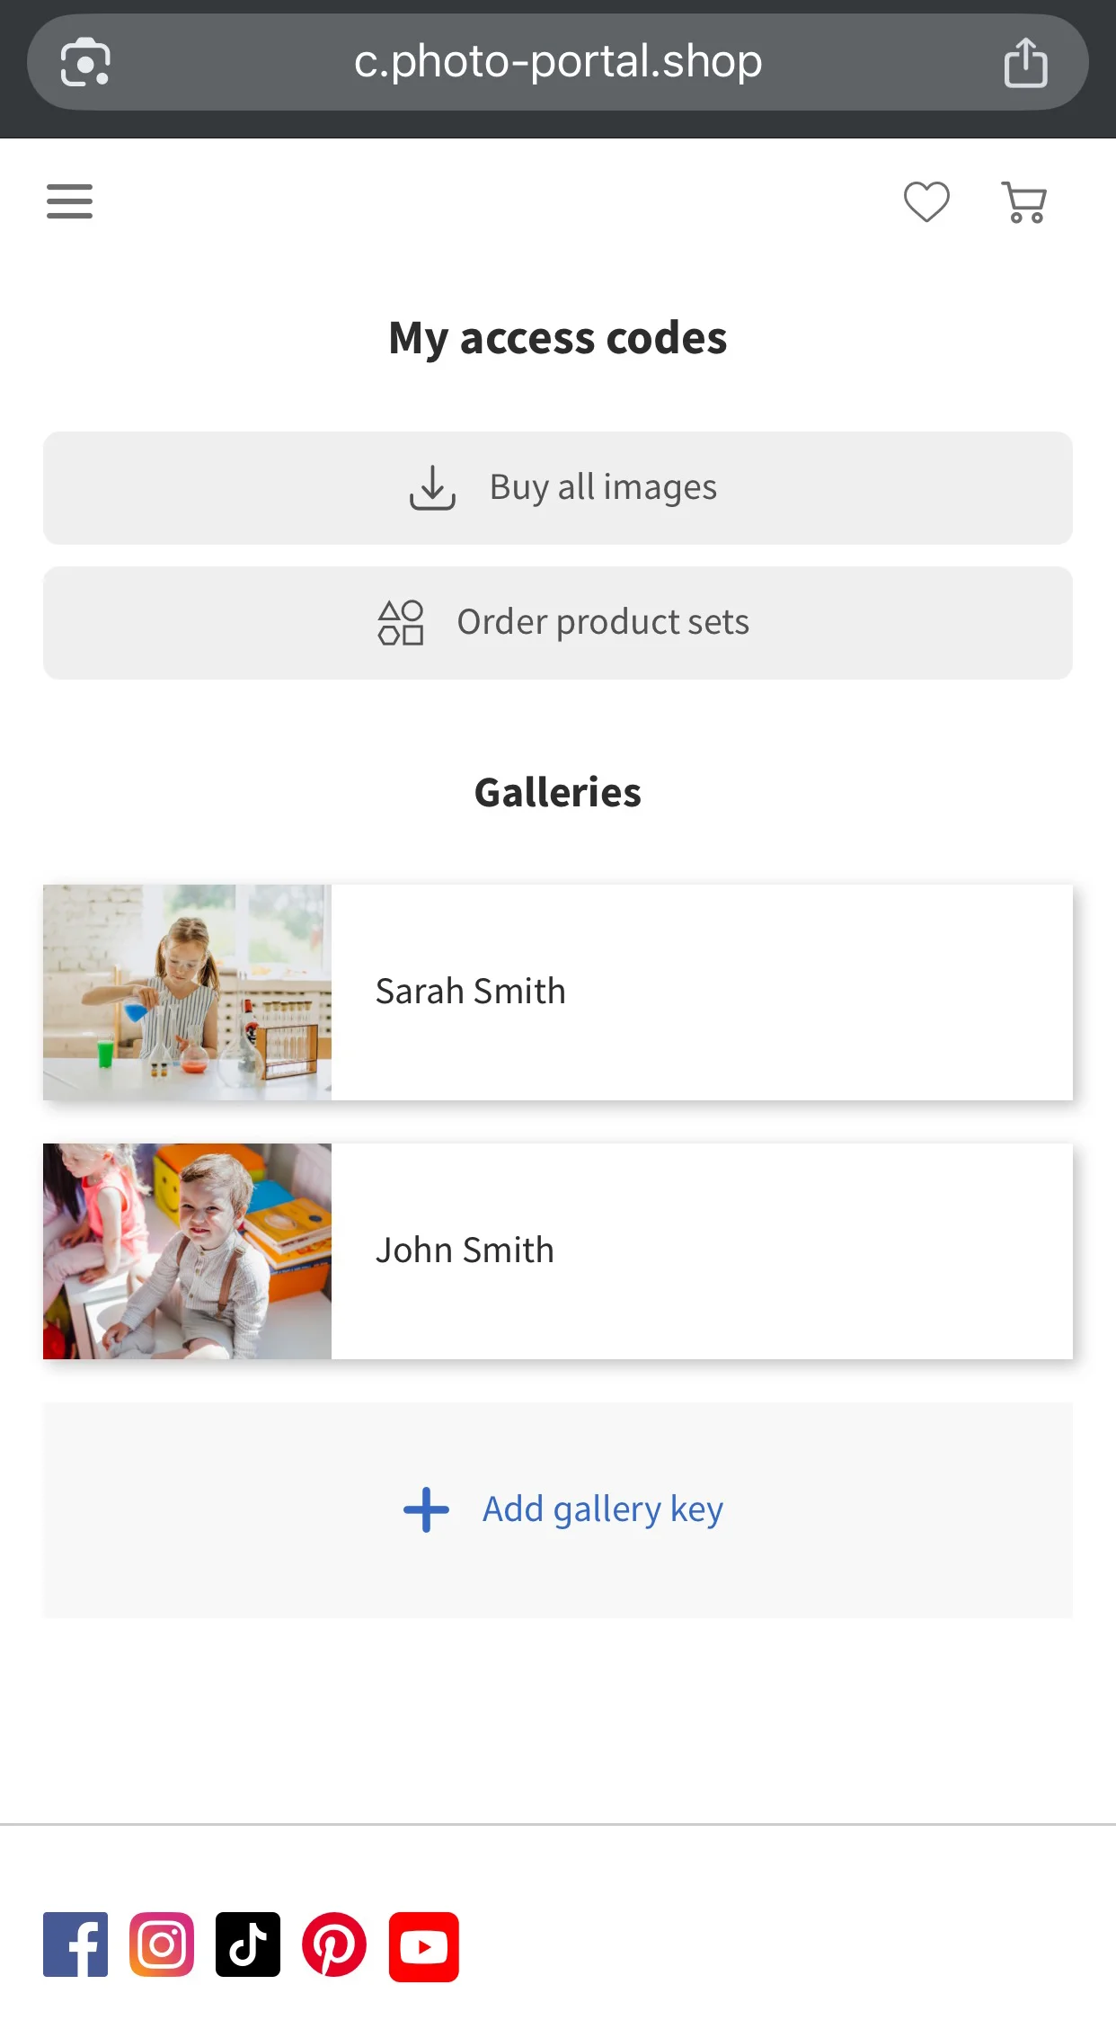This screenshot has height=2020, width=1116.
Task: Open the Instagram profile
Action: [x=162, y=1944]
